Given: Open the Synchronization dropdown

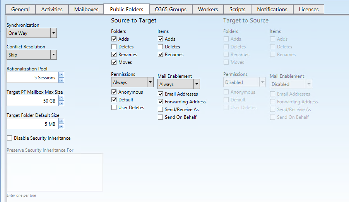Looking at the screenshot, I should pyautogui.click(x=53, y=33).
